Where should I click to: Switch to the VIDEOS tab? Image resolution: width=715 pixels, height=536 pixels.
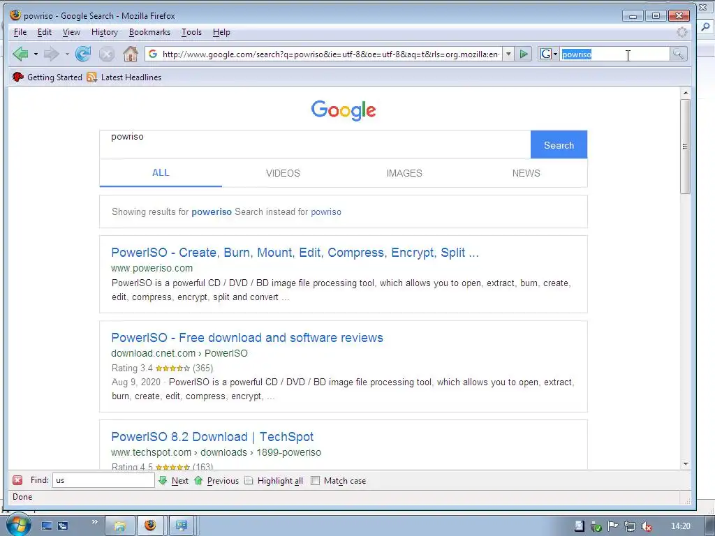[x=283, y=173]
